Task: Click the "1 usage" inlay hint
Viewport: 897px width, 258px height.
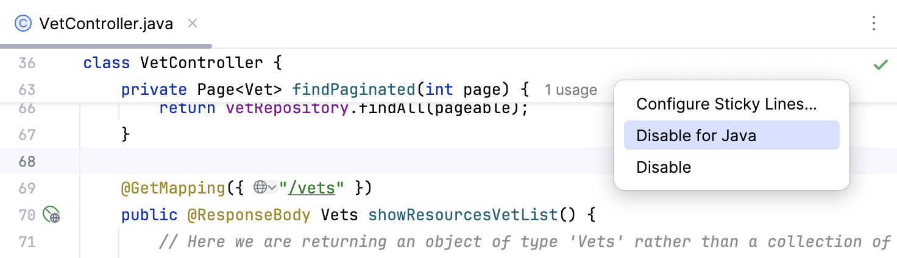Action: [570, 91]
